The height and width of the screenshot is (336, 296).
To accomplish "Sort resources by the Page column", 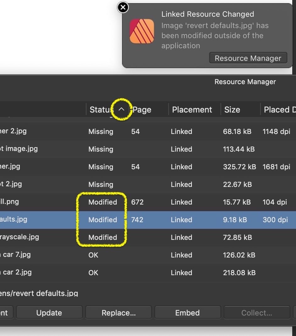I will (x=142, y=110).
